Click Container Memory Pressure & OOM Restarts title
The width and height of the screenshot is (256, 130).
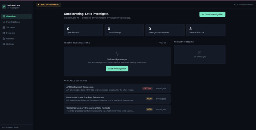pos(88,108)
